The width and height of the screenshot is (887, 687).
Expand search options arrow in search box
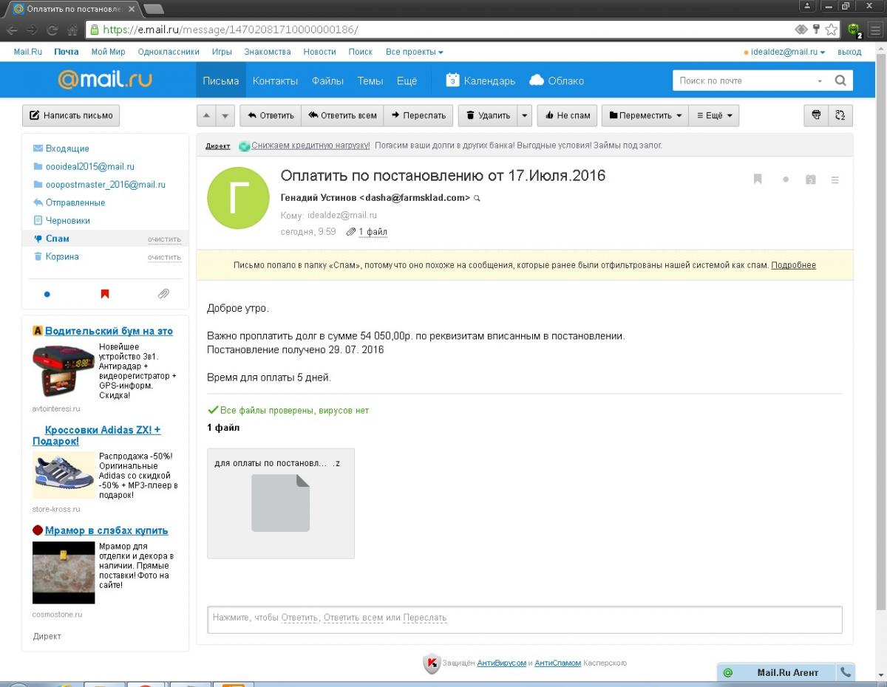pyautogui.click(x=820, y=81)
